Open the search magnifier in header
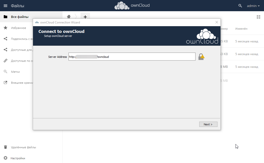264x163 pixels. [240, 6]
